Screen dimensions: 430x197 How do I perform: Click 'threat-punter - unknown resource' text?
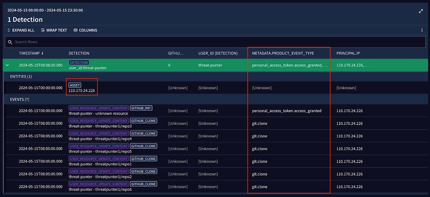tap(98, 114)
